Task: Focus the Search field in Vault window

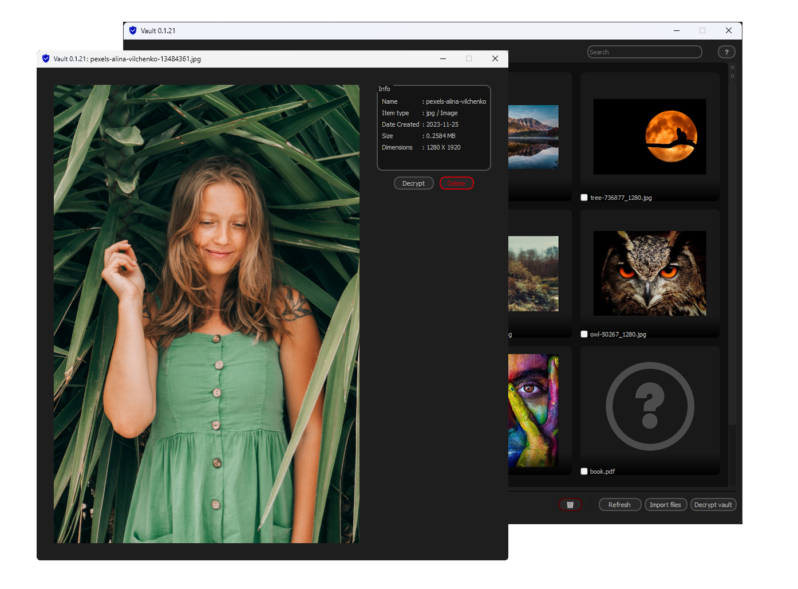Action: (645, 52)
